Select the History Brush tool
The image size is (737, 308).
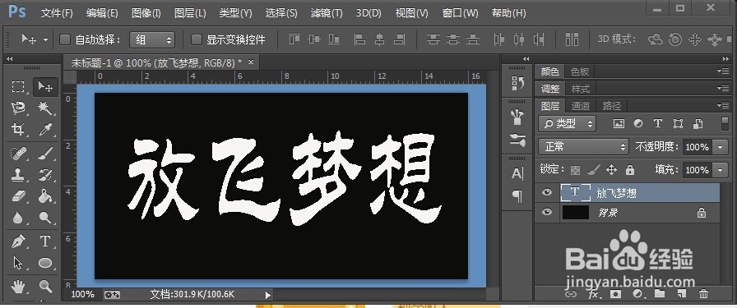45,175
